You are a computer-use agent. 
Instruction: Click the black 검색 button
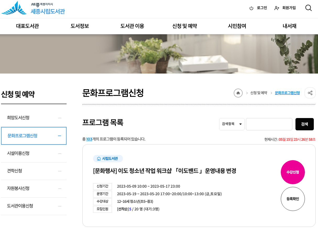pyautogui.click(x=305, y=124)
